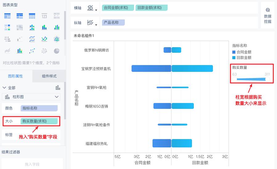Viewport: 277px width, 169px height.
Task: Select the waterfall chart icon
Action: 20,39
